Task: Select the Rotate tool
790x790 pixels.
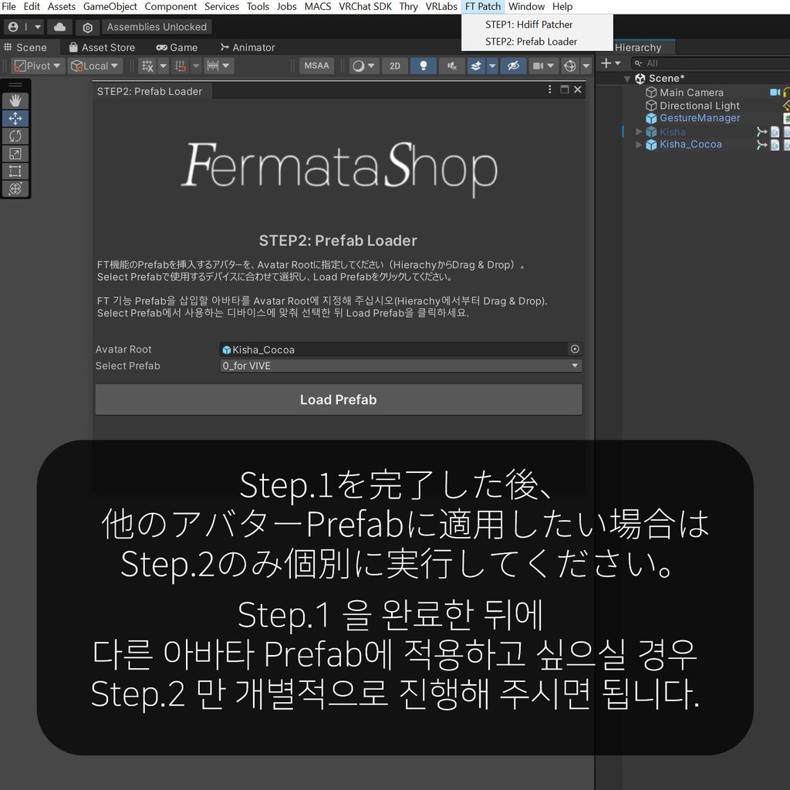Action: 15,136
